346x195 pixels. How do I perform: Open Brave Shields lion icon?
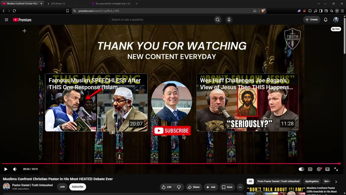click(x=263, y=11)
